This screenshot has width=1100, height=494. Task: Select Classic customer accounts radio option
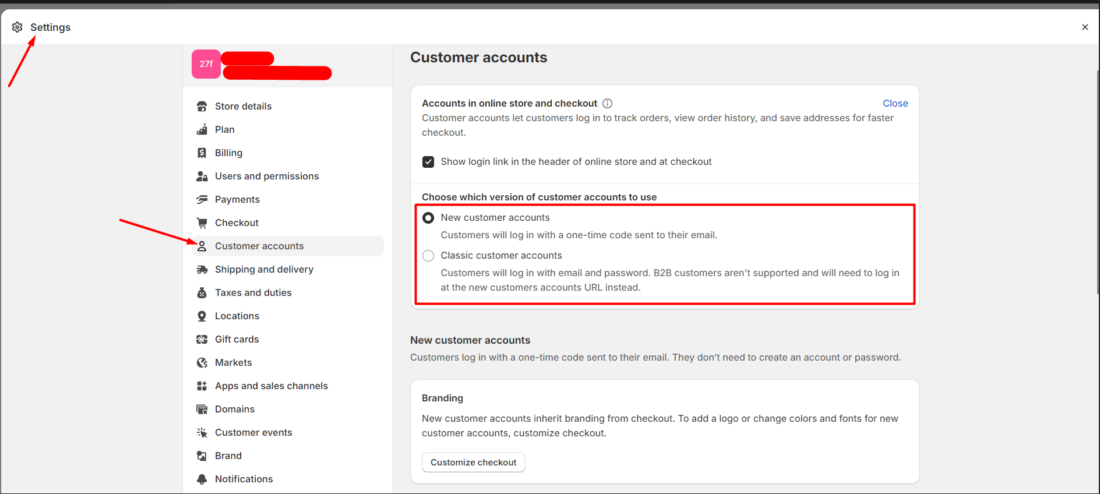(428, 256)
